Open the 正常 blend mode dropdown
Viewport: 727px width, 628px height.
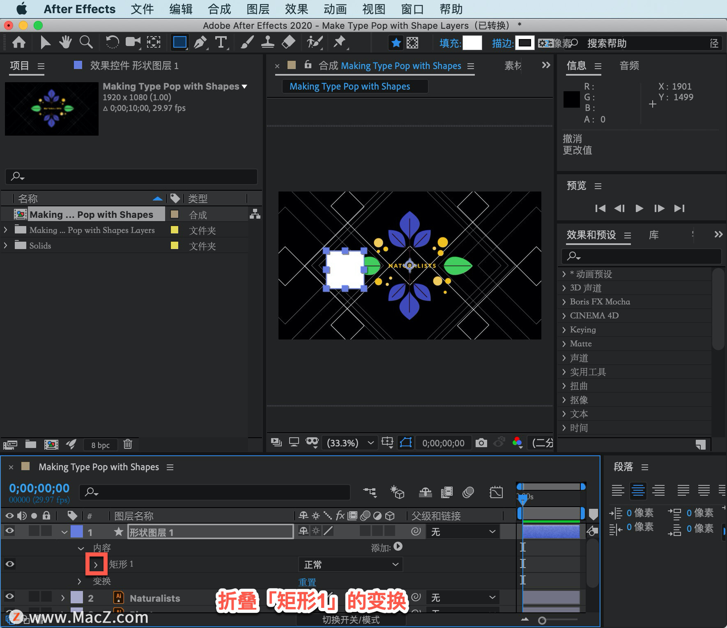pyautogui.click(x=351, y=564)
